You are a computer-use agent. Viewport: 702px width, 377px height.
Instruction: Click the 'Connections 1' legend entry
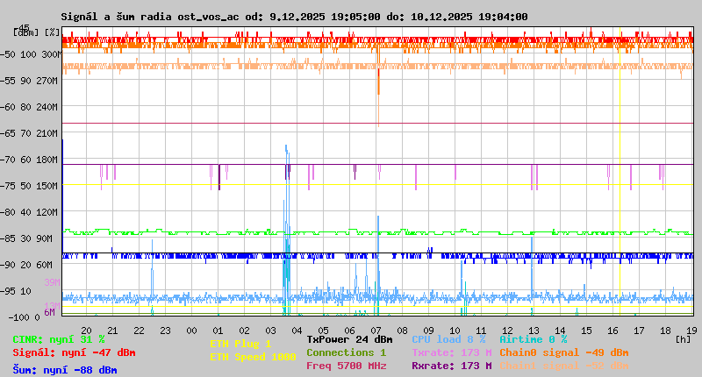click(x=346, y=352)
